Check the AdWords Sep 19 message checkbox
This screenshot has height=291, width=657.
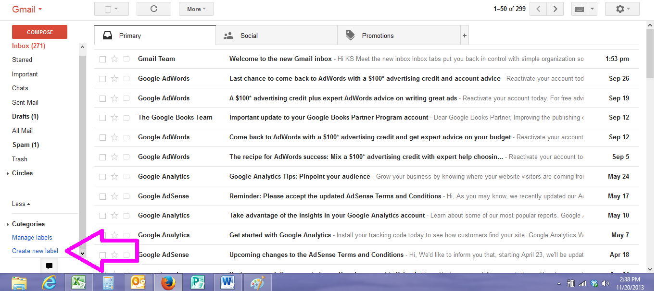pyautogui.click(x=102, y=98)
